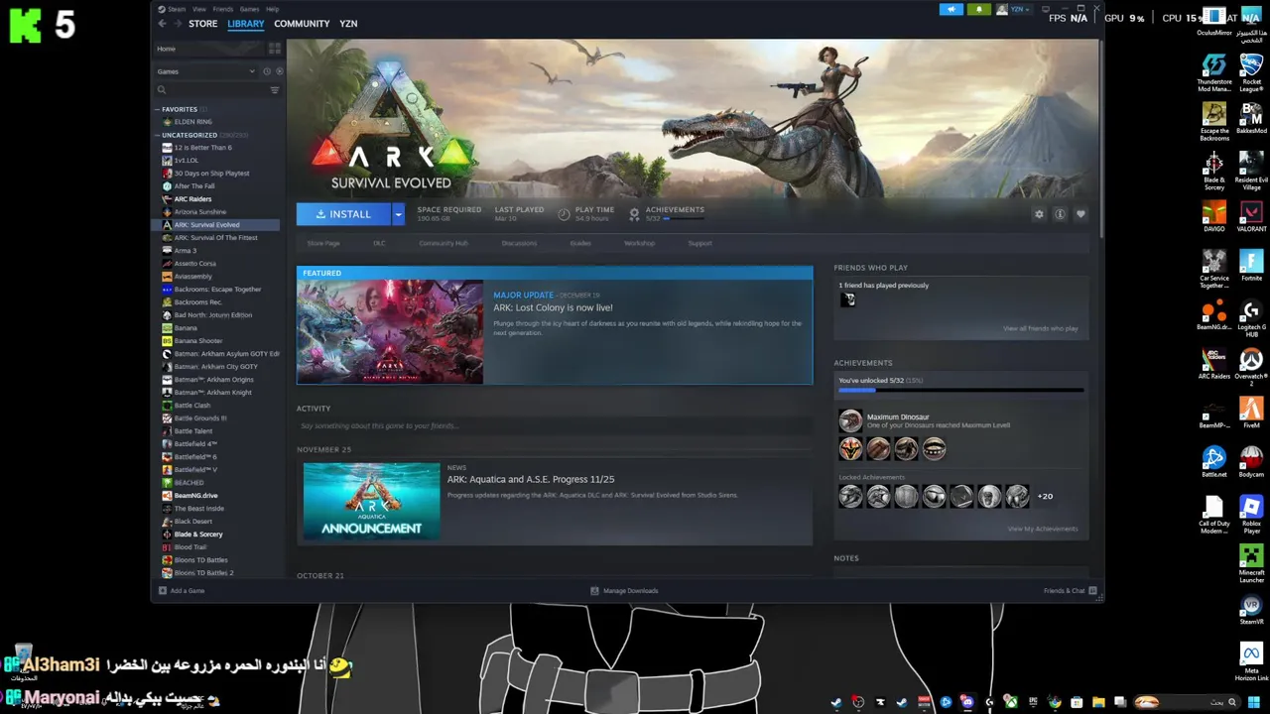Viewport: 1270px width, 714px height.
Task: Add ARK to favorites heart icon
Action: (1080, 214)
